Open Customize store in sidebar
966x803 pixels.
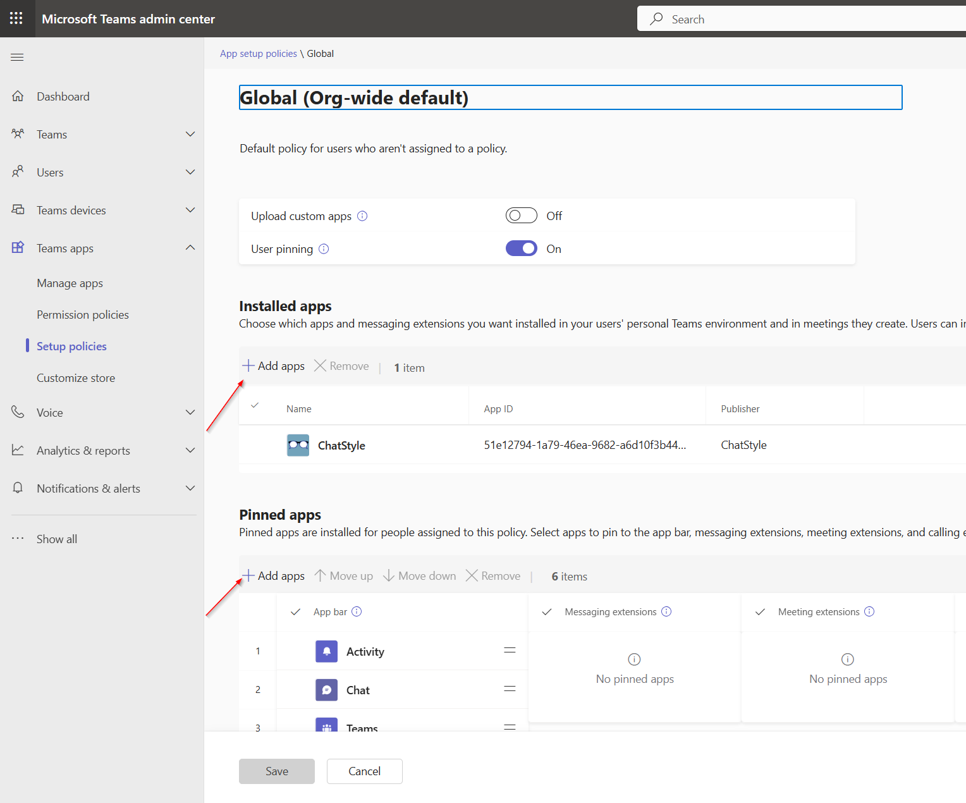pyautogui.click(x=76, y=378)
